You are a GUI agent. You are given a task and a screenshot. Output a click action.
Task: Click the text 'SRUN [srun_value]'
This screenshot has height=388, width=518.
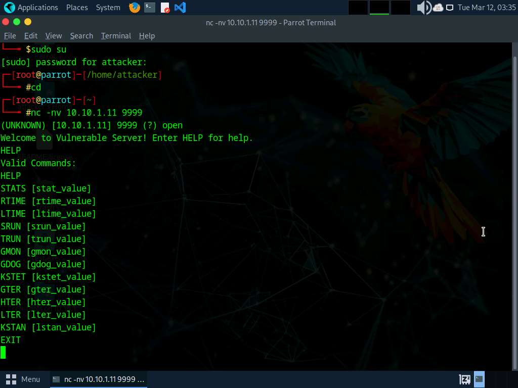(43, 226)
